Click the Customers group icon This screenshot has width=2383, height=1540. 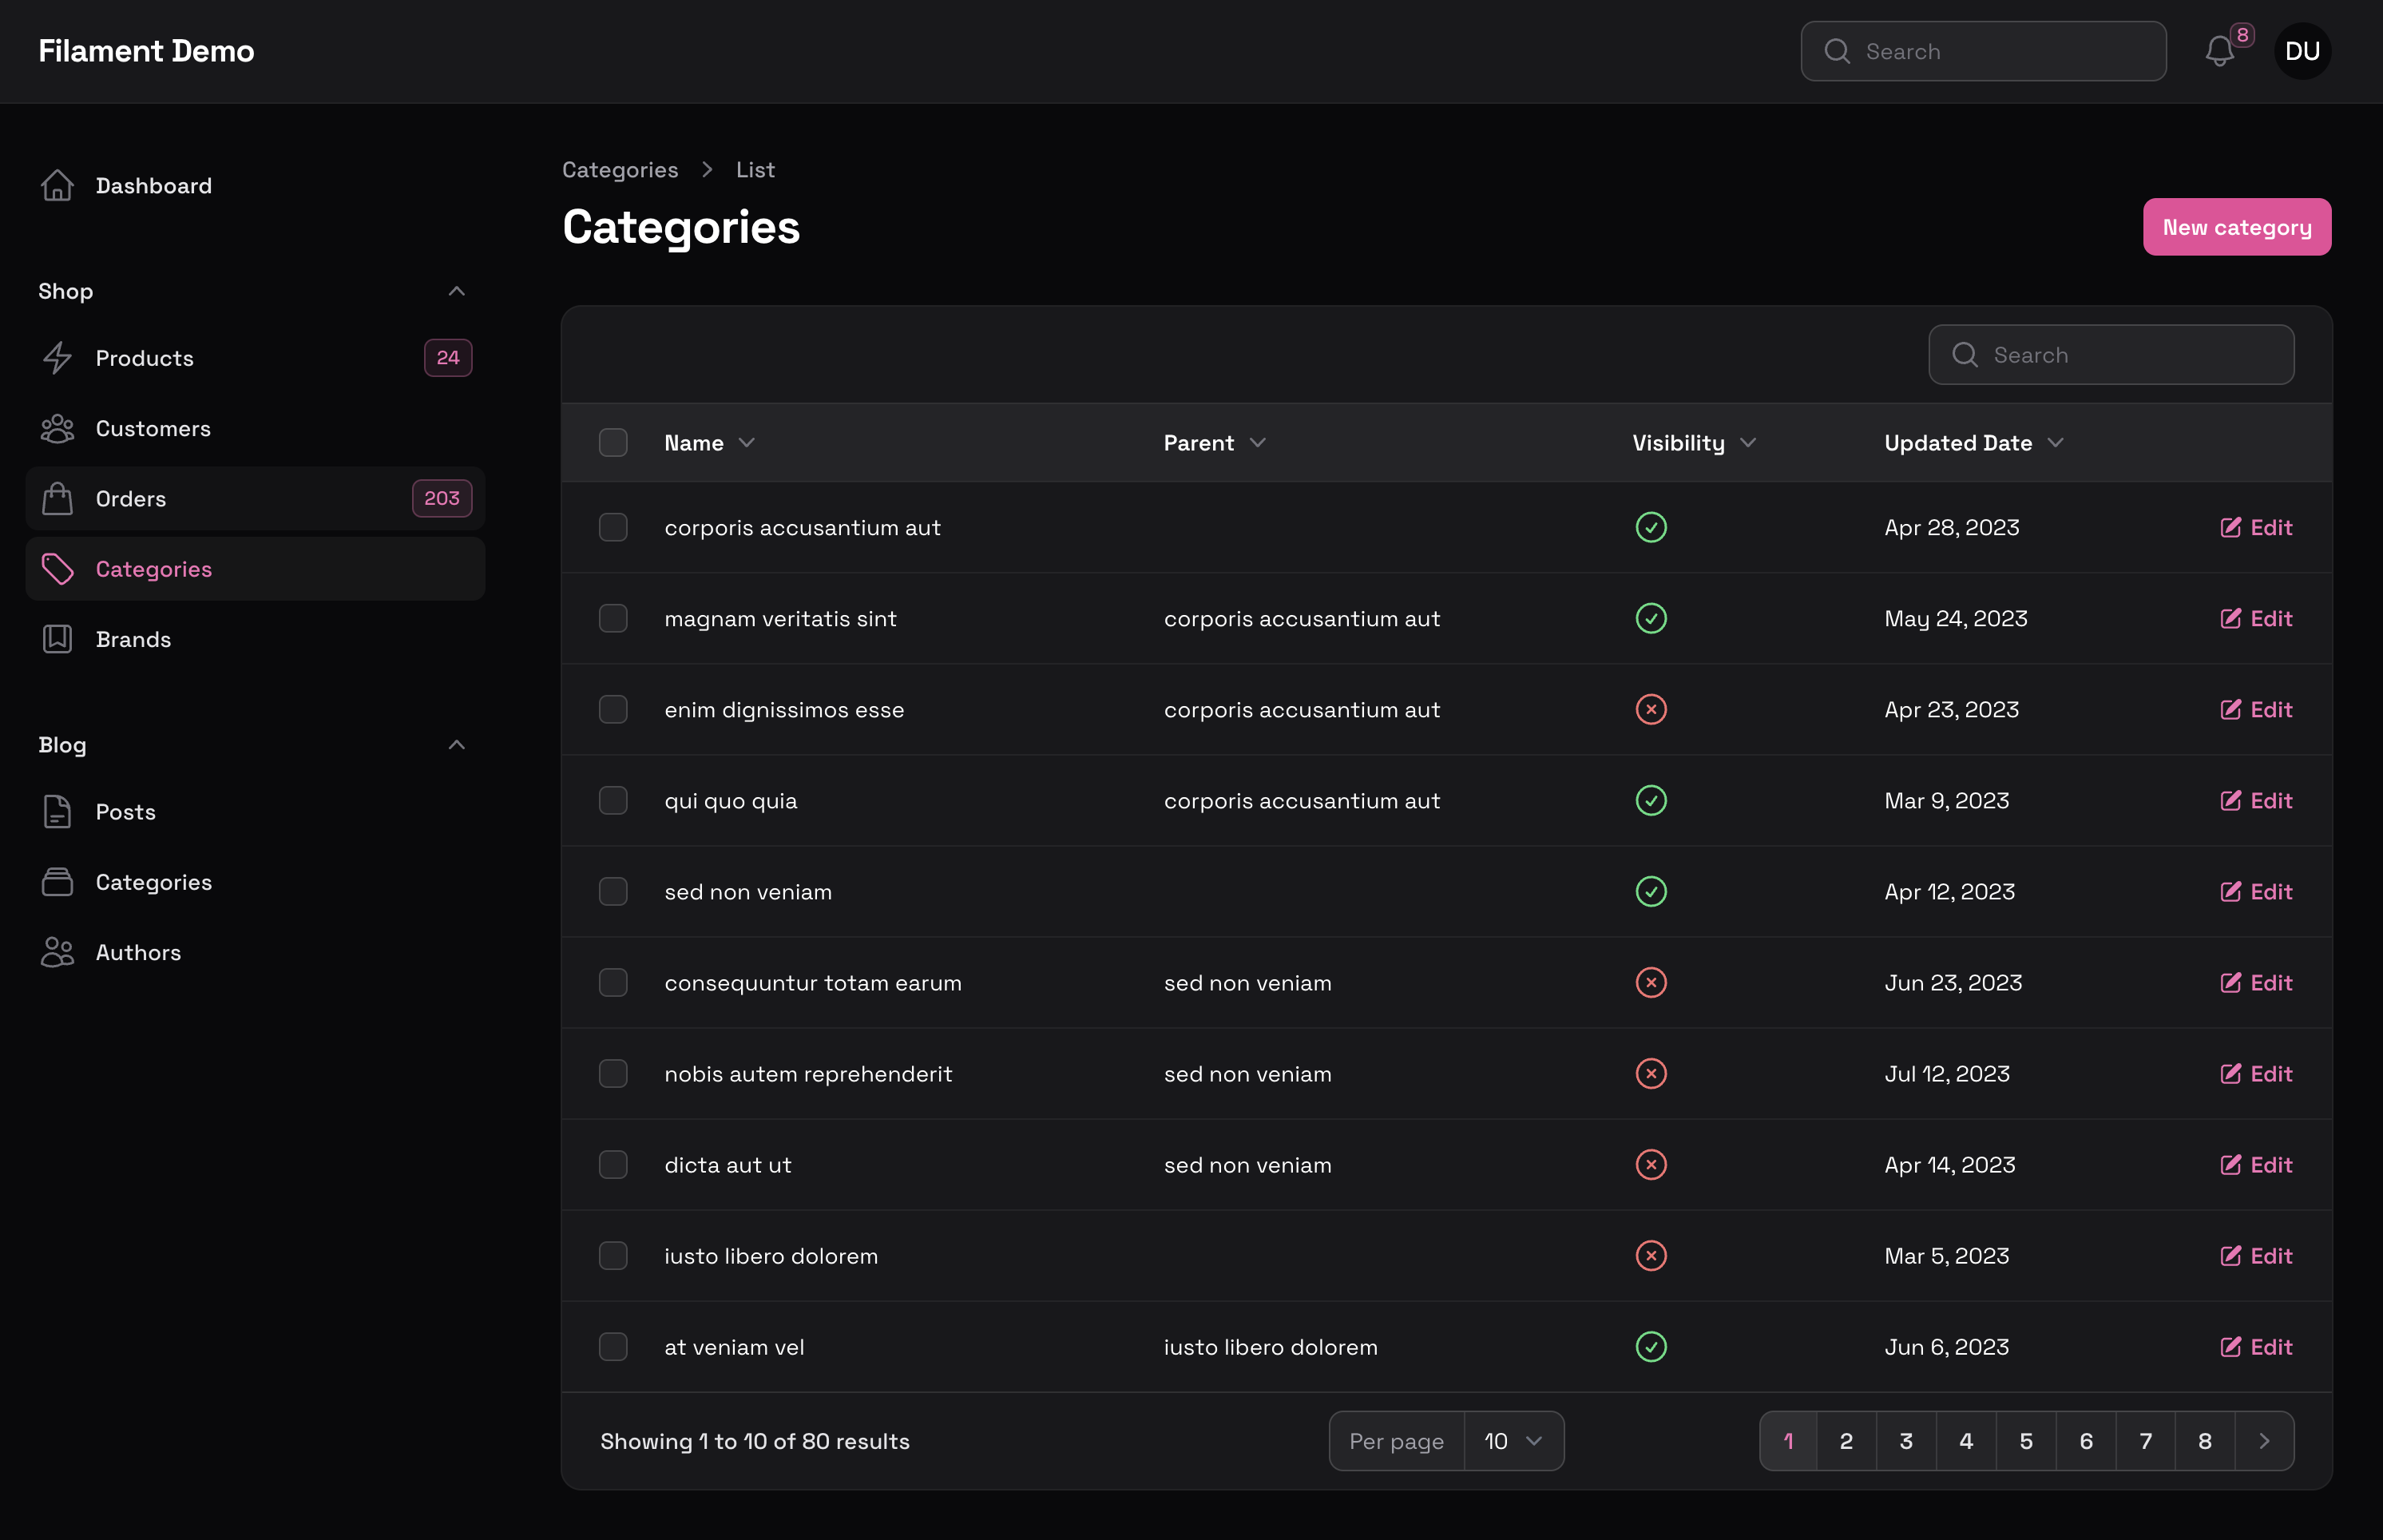click(57, 429)
